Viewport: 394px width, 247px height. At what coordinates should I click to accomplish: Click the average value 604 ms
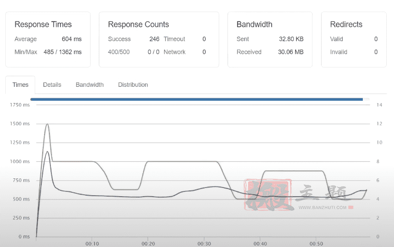[72, 39]
